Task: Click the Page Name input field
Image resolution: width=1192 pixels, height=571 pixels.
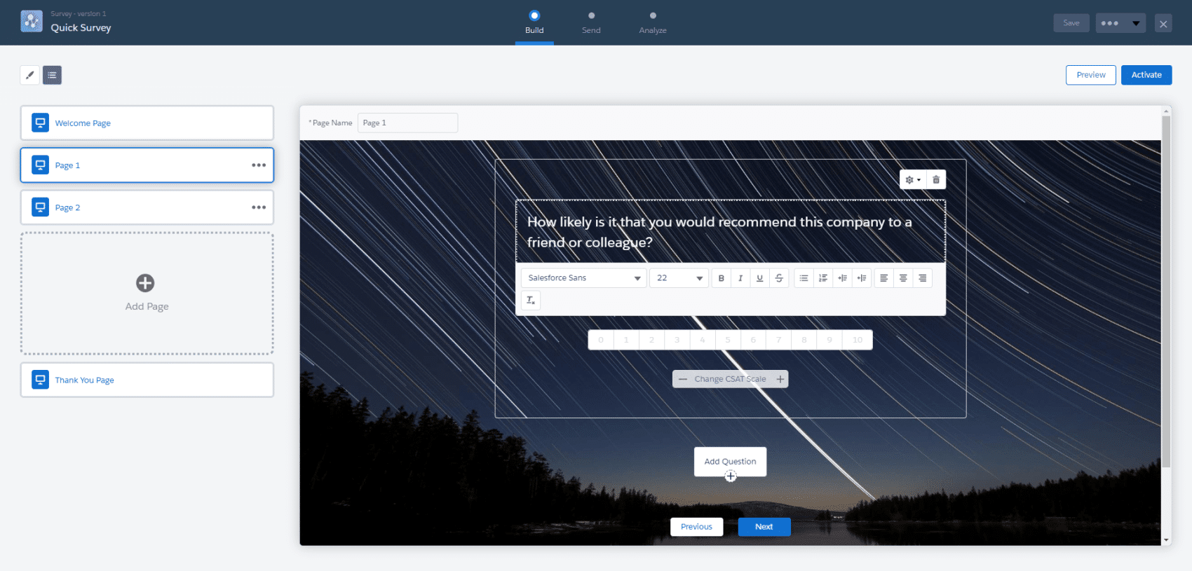Action: [407, 123]
